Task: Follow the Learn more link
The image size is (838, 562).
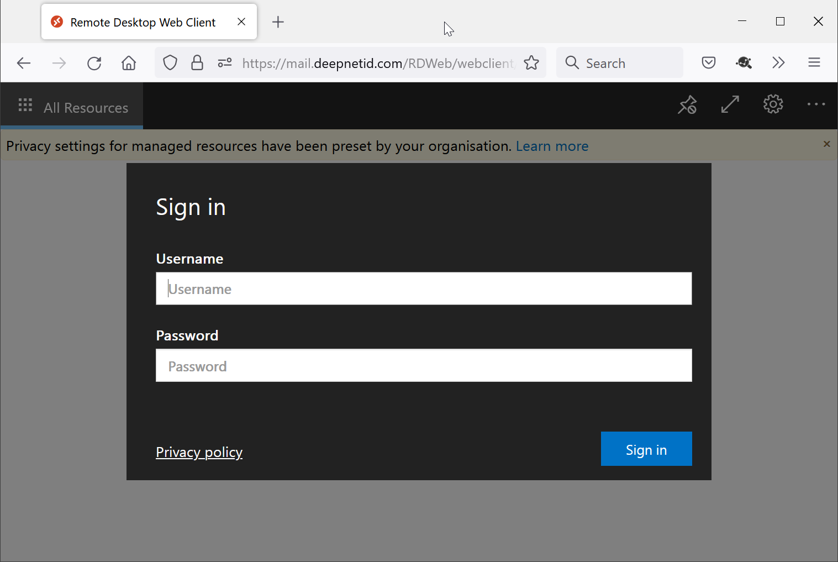Action: (552, 146)
